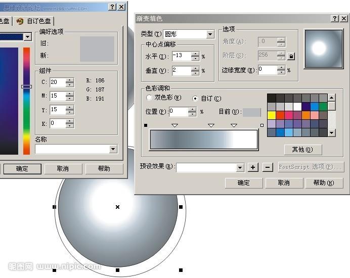The image size is (350, 278).
Task: Click the 垂直 offset spinner arrows
Action: (195, 71)
